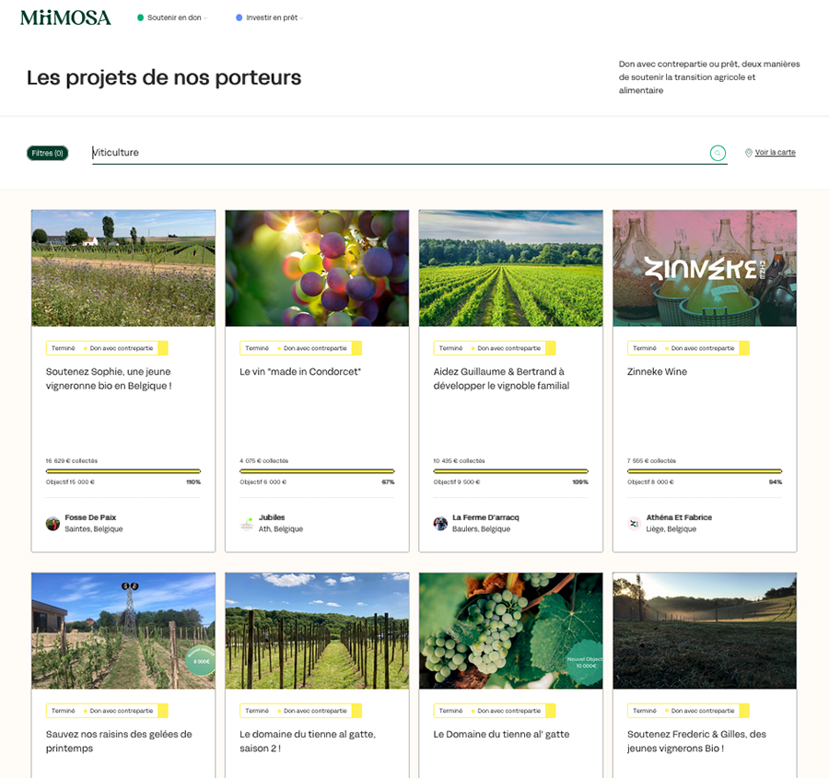829x778 pixels.
Task: Click the Zinneke Wine thumbnail image
Action: point(704,268)
